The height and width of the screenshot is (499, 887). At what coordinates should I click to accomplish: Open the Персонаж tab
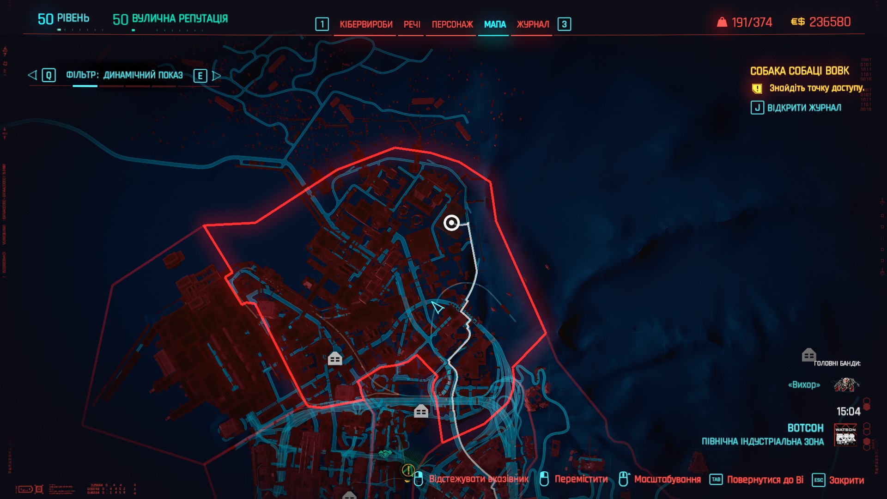click(452, 24)
